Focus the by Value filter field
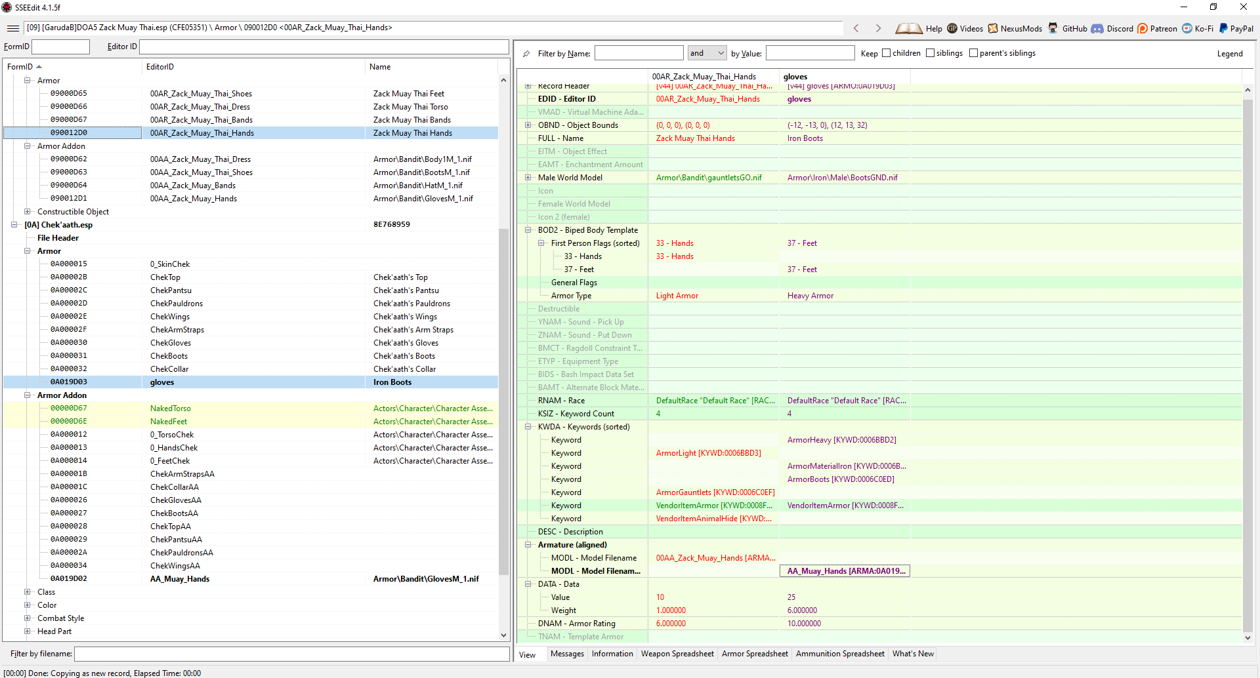The width and height of the screenshot is (1260, 678). click(x=810, y=53)
